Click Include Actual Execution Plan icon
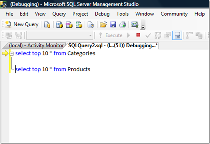The height and width of the screenshot is (144, 210). click(x=189, y=35)
